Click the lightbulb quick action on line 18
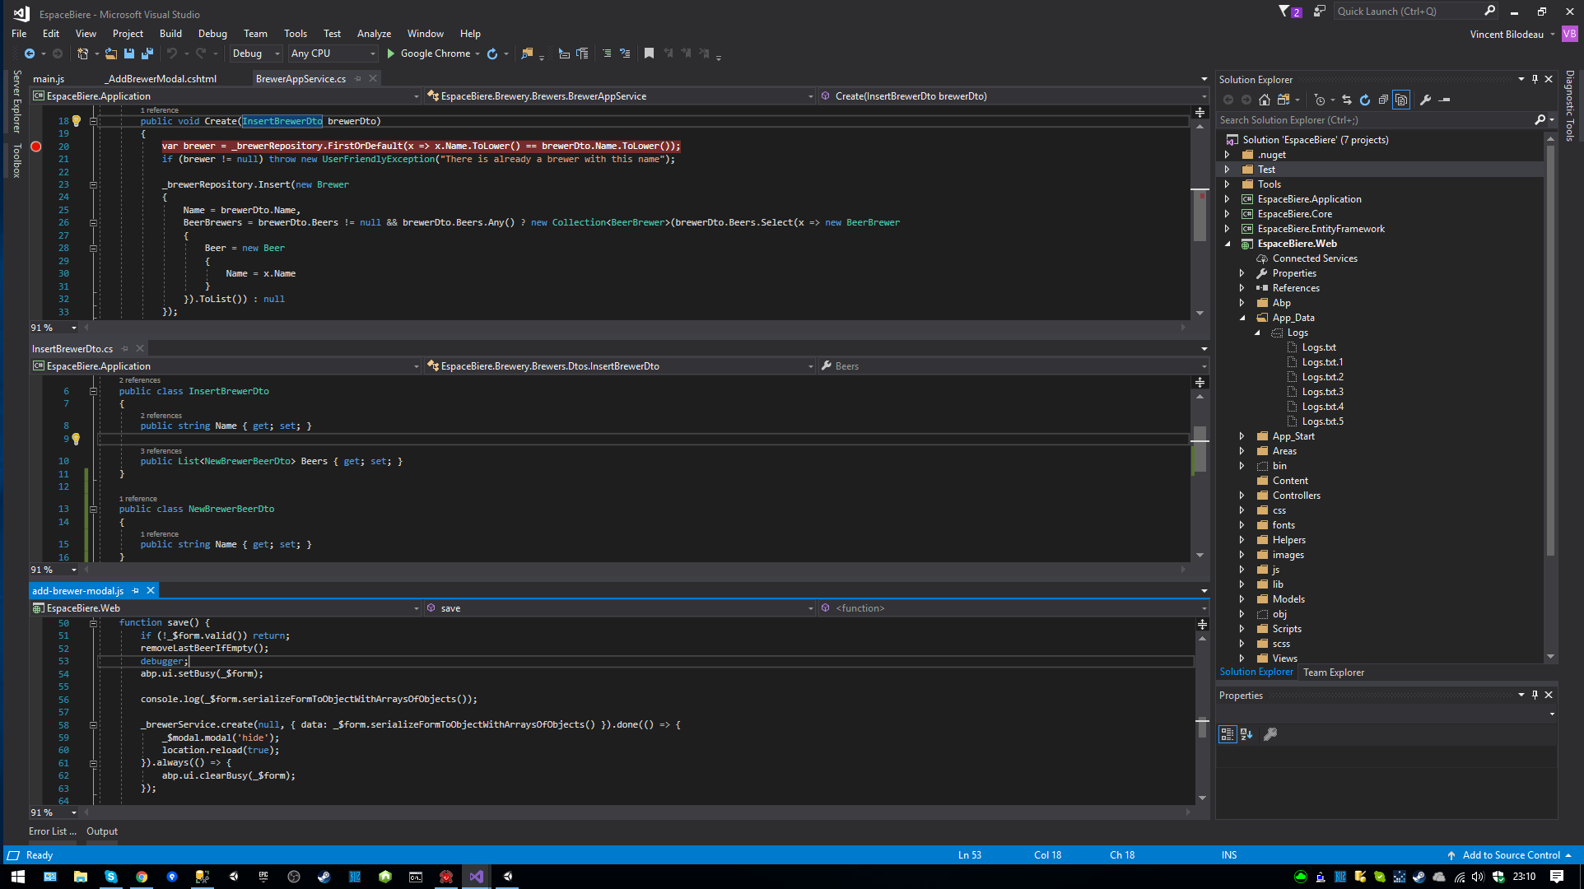 tap(77, 121)
